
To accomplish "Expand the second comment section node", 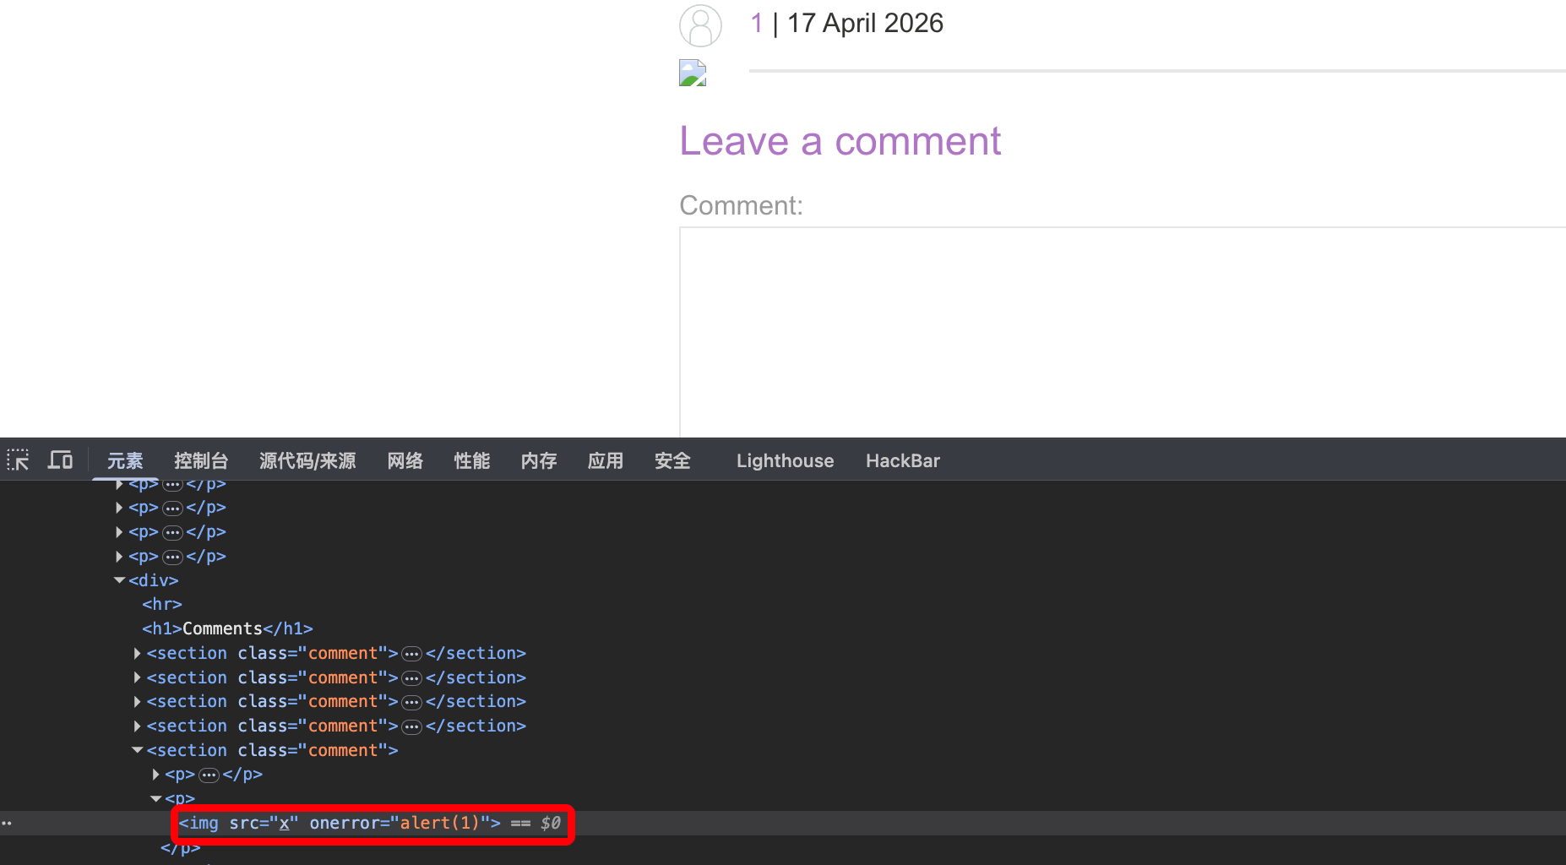I will click(x=138, y=677).
